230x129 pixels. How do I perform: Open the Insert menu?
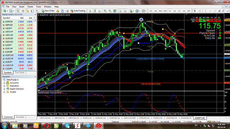click(22, 7)
